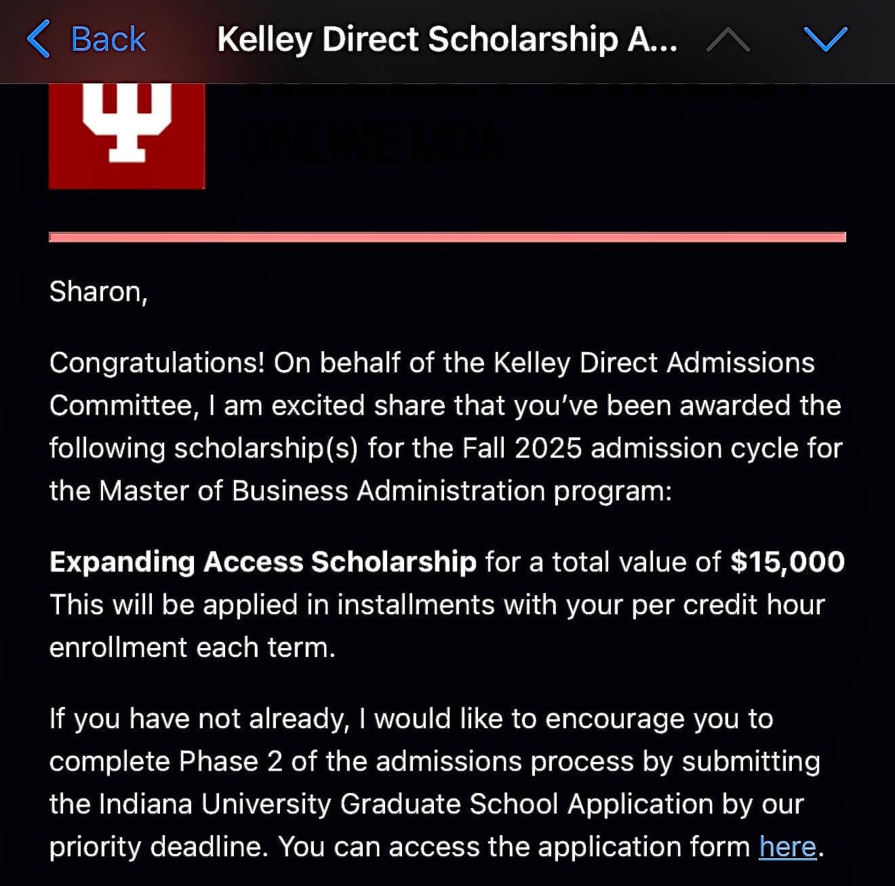Click the dim "ONLINE MBA" header text
Viewport: 895px width, 886px height.
(x=372, y=144)
